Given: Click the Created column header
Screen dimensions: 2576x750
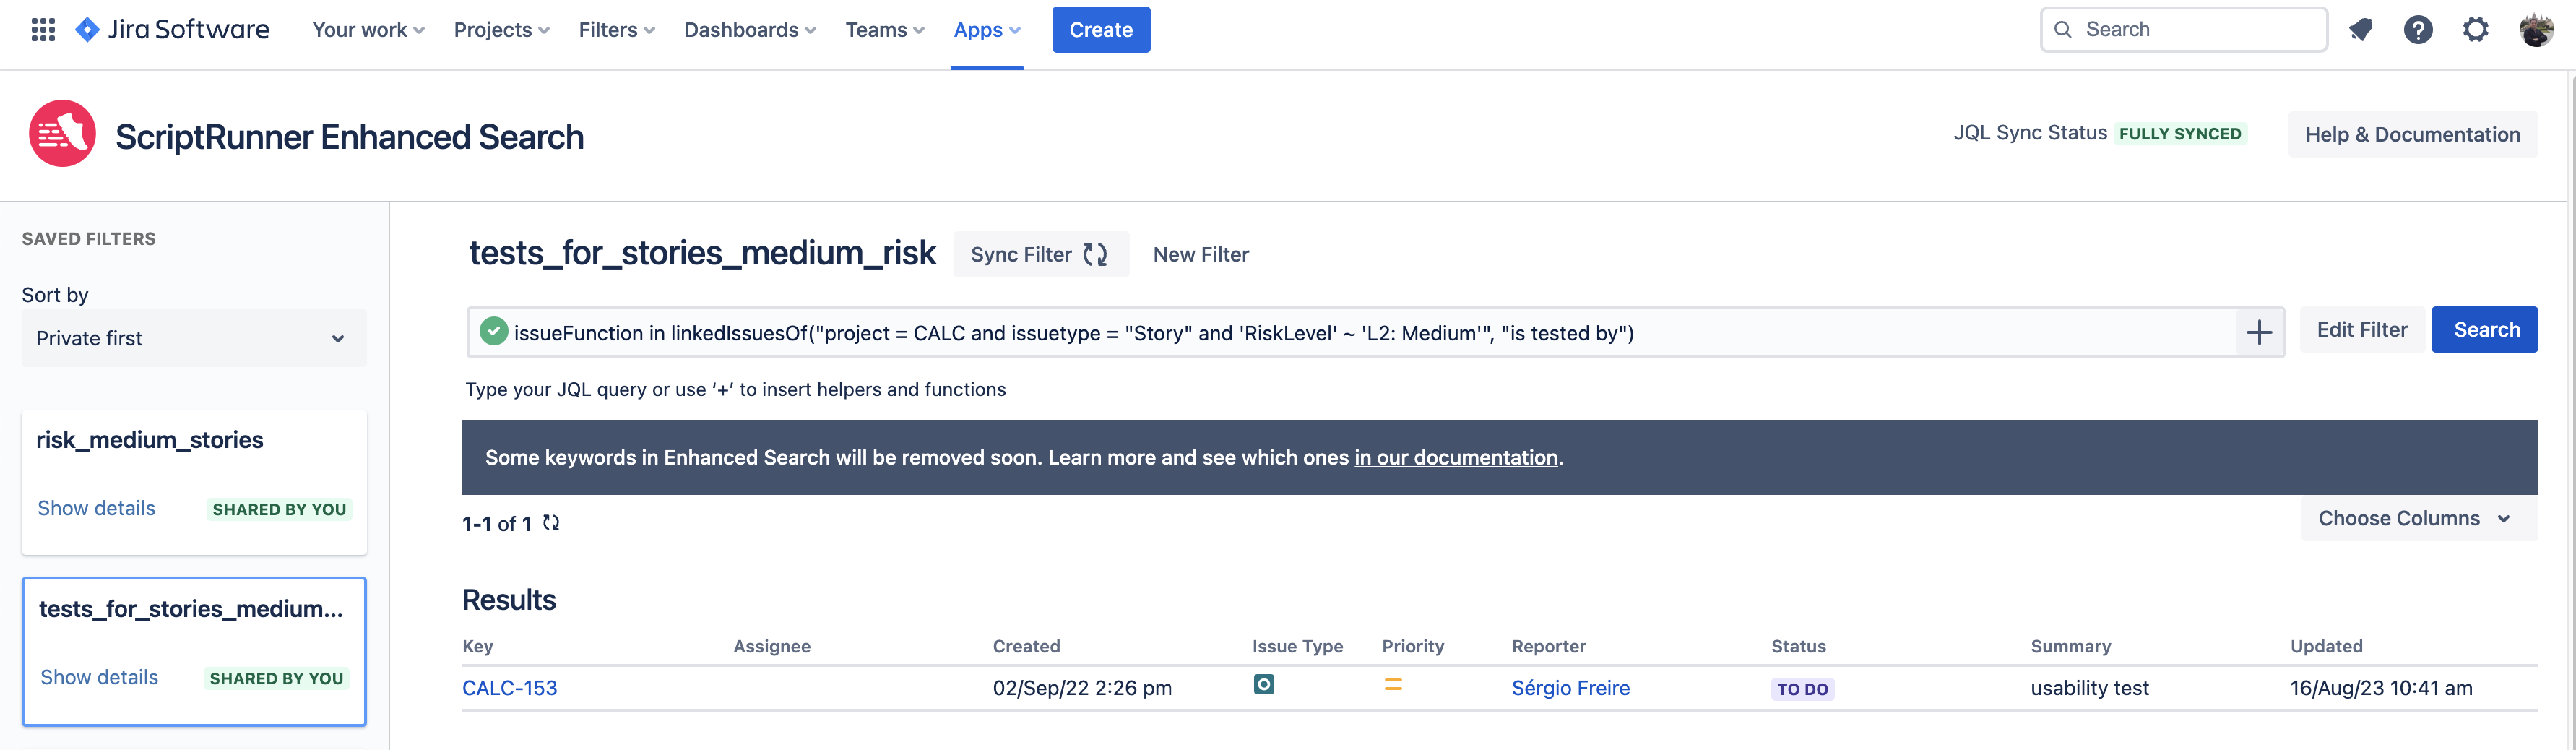Looking at the screenshot, I should [1026, 646].
